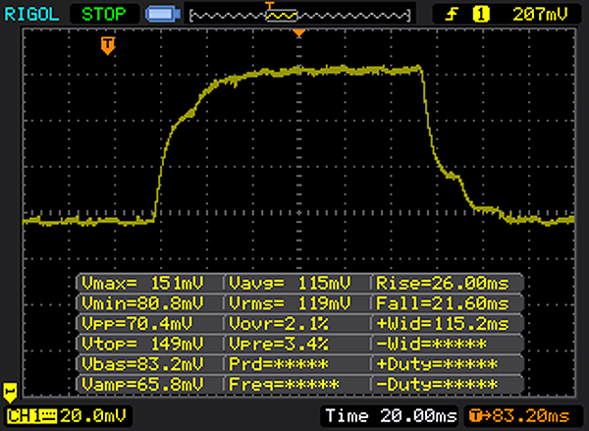The image size is (589, 431).
Task: Click the 207mV trigger level readout
Action: [x=541, y=15]
